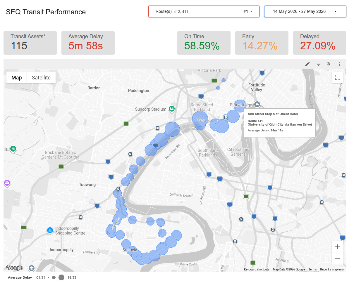The width and height of the screenshot is (349, 283).
Task: Click the Dornoch Terrace road label
Action: point(181,195)
